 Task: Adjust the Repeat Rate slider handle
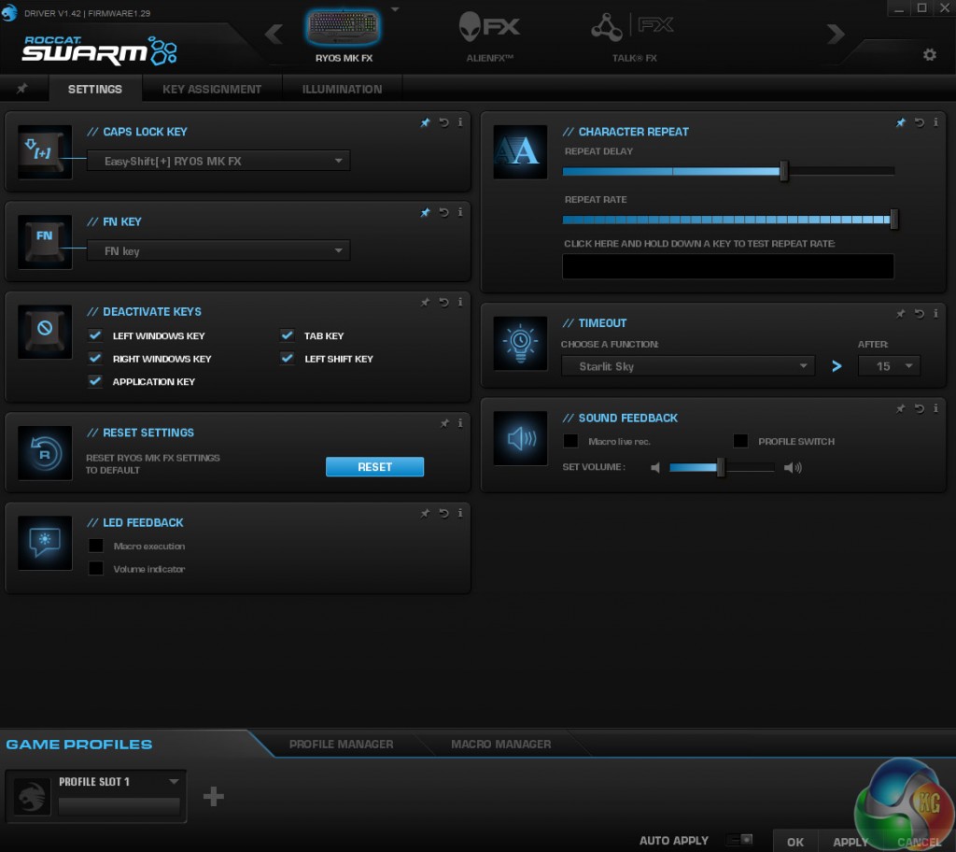click(893, 220)
